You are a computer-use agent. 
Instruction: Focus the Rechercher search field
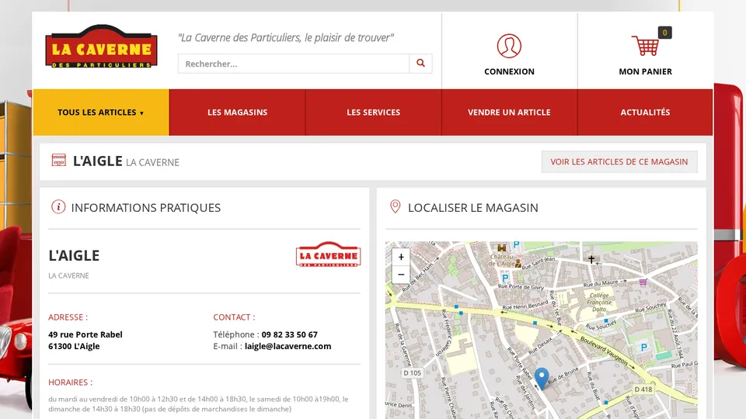pyautogui.click(x=294, y=64)
